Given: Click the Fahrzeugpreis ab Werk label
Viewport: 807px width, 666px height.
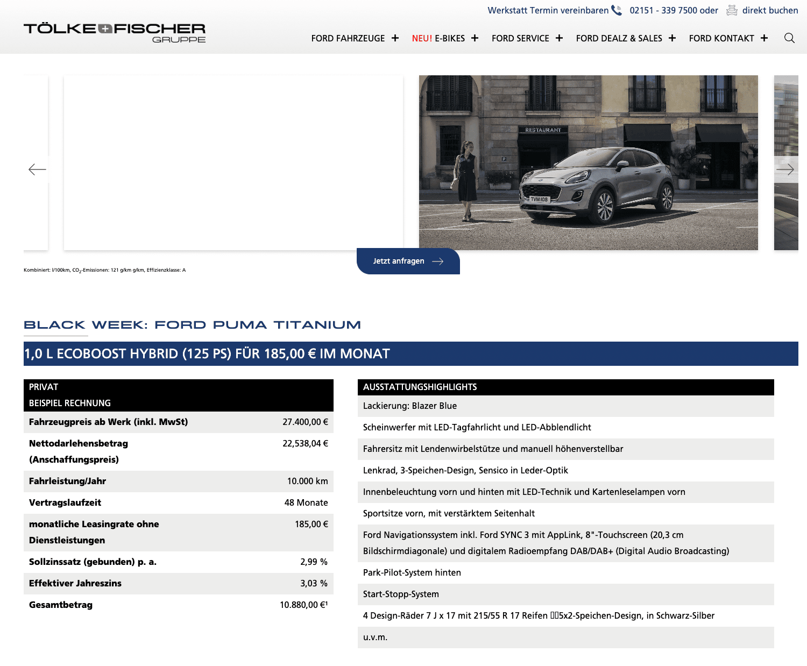Looking at the screenshot, I should (108, 422).
